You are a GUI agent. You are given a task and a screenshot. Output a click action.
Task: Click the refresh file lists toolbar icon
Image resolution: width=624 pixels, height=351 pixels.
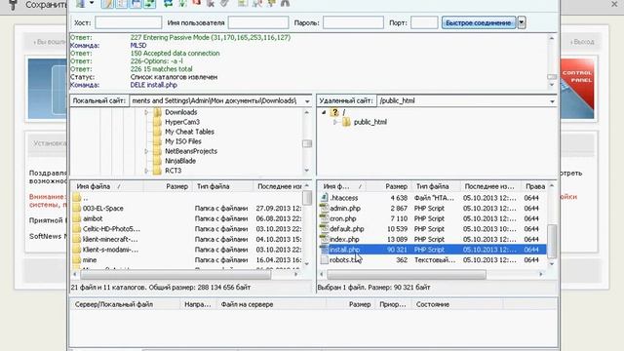point(168,4)
